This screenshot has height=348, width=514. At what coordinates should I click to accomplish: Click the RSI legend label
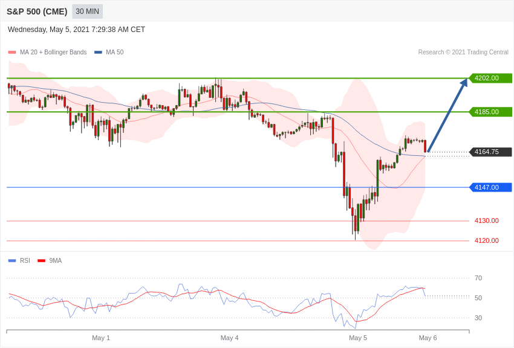click(25, 260)
